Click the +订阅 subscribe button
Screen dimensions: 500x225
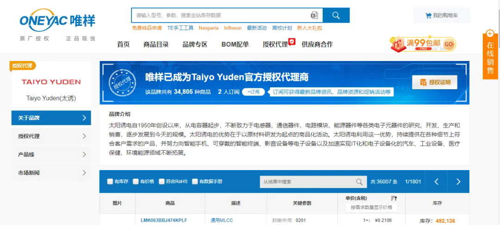254,92
